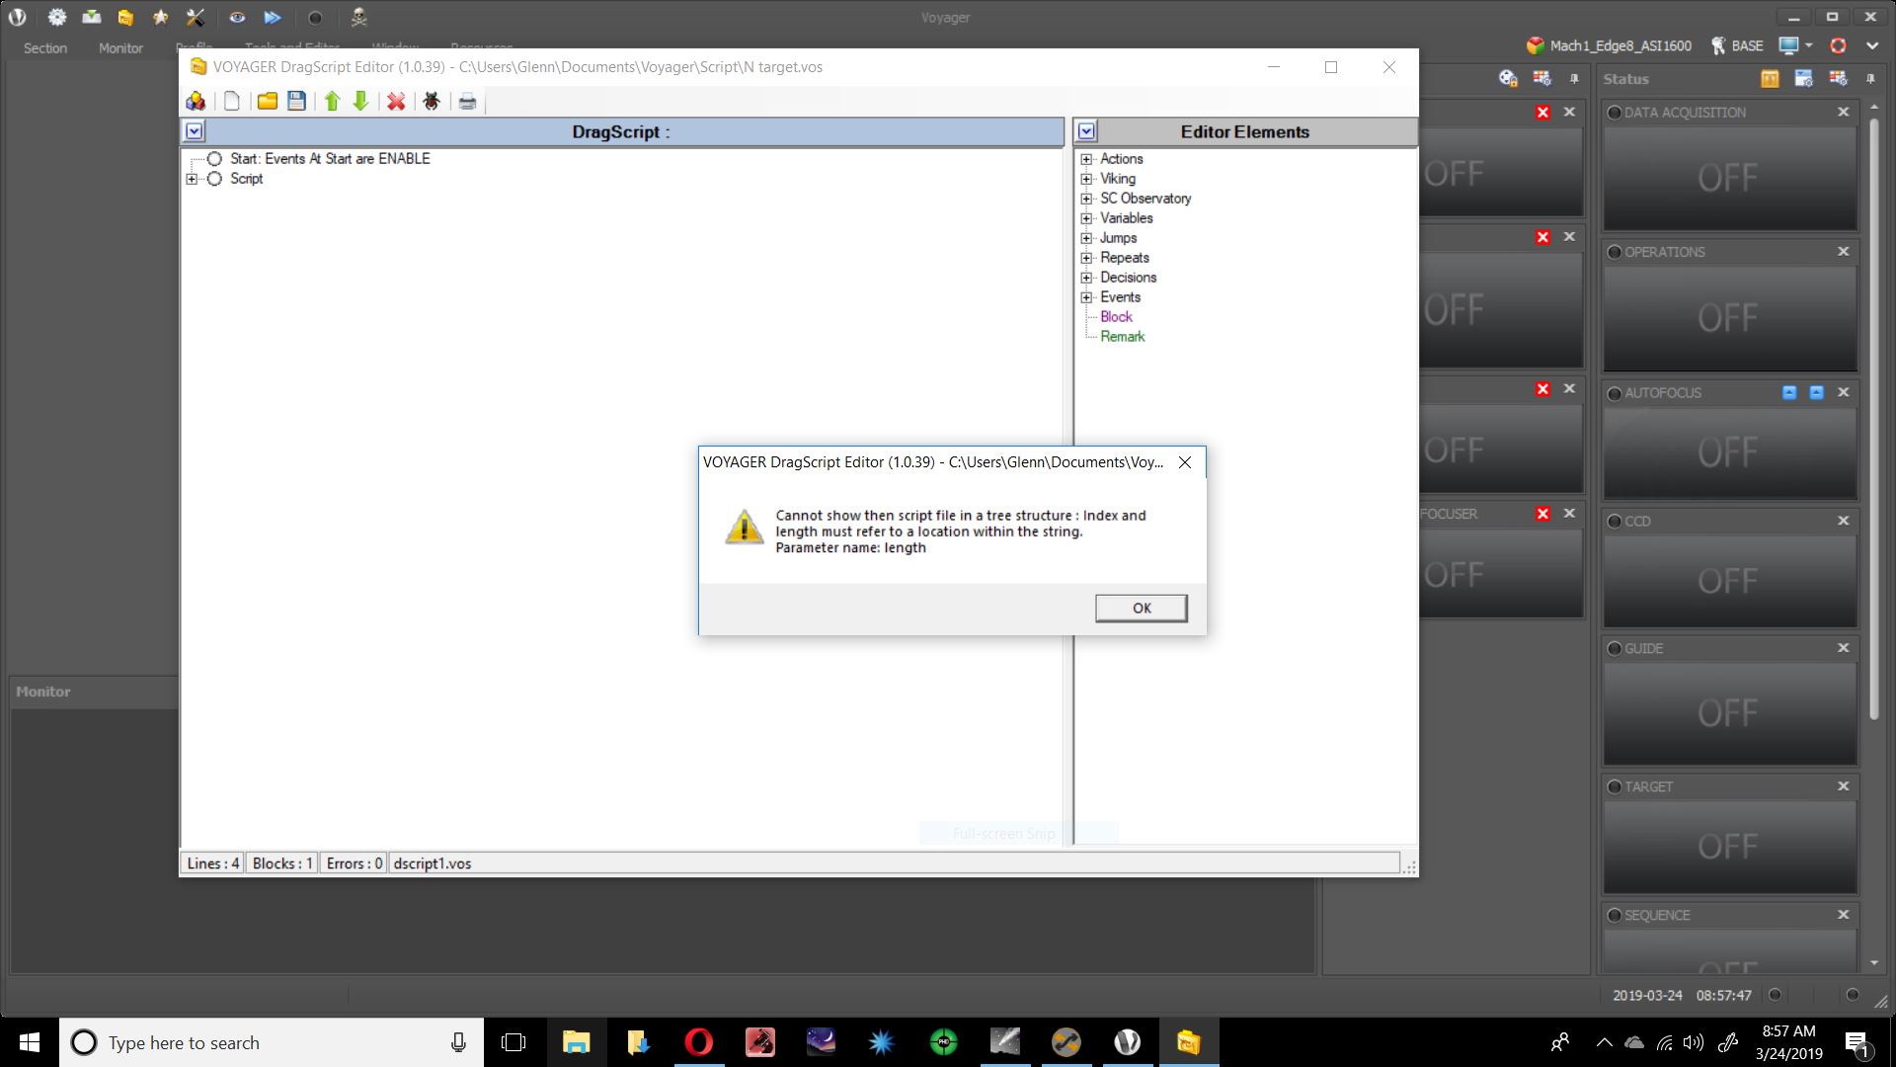Click the green download tray icon in Voyager toolbar
The height and width of the screenshot is (1067, 1896).
click(x=91, y=17)
